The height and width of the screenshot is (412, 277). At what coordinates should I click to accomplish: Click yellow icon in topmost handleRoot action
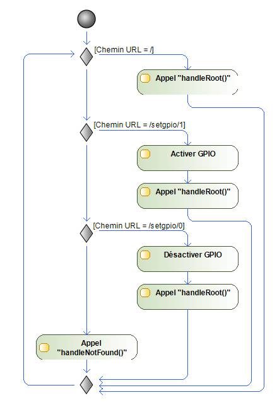[145, 78]
